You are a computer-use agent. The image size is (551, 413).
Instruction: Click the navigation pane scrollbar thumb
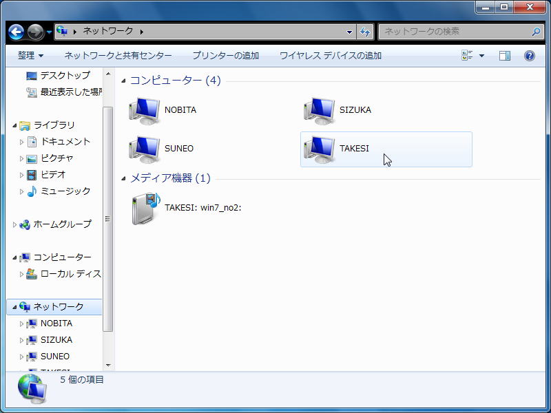point(108,219)
